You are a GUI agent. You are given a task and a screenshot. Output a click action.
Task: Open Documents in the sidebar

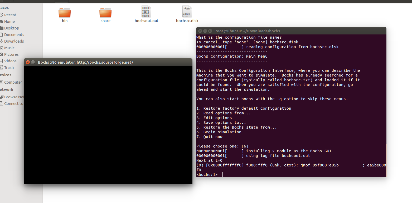pyautogui.click(x=14, y=35)
